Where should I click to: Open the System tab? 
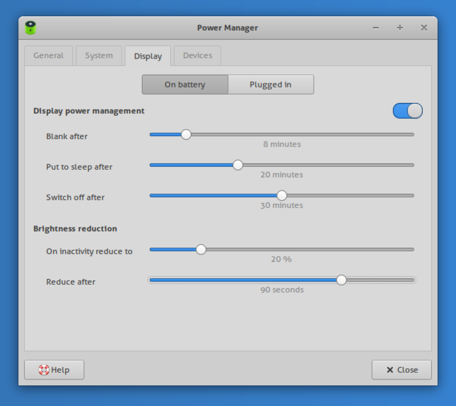(x=99, y=55)
